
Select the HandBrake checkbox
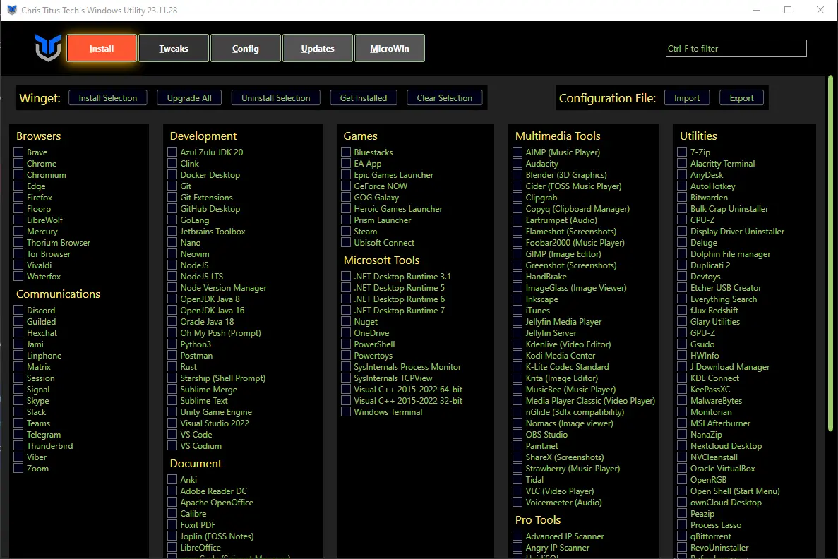pyautogui.click(x=517, y=276)
